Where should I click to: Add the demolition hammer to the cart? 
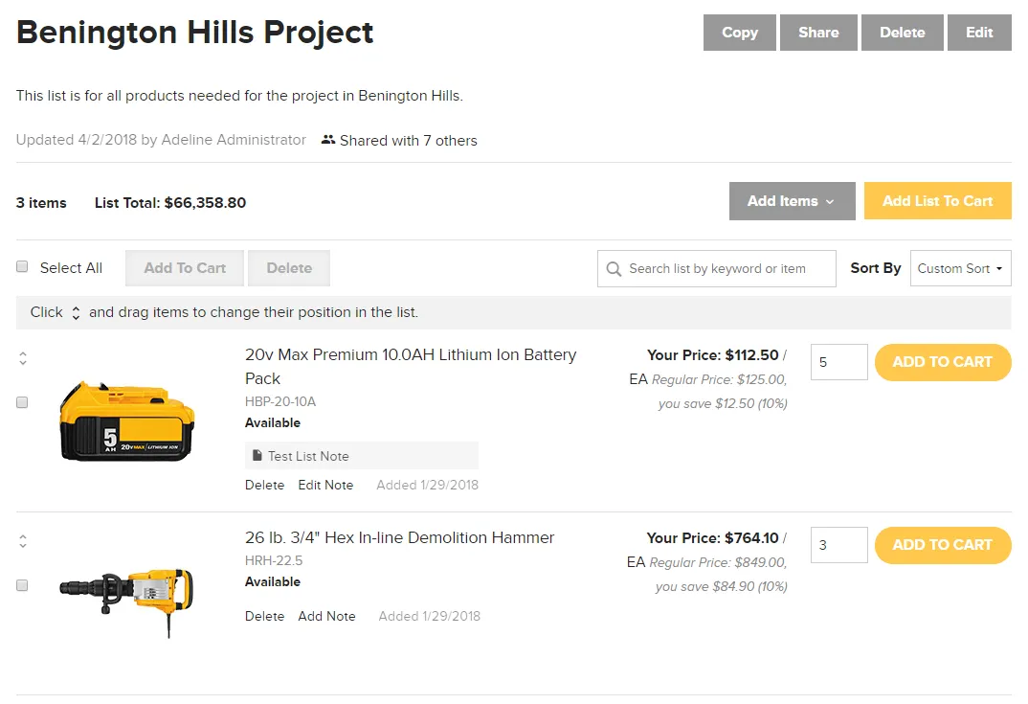point(943,545)
